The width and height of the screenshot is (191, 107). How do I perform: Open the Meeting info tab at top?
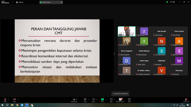click(x=20, y=2)
